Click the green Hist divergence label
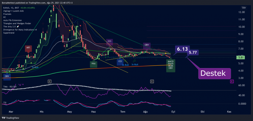Screen dimensions: 253x121 [93, 64]
